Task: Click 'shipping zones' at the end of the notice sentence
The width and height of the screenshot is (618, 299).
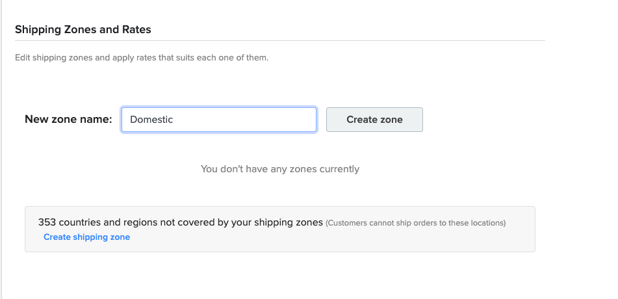Action: (289, 222)
